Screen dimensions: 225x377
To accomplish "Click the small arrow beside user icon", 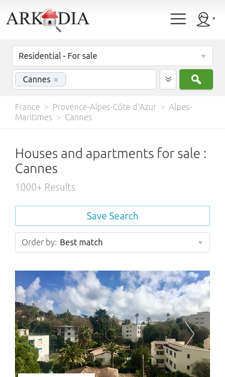I will pos(214,19).
